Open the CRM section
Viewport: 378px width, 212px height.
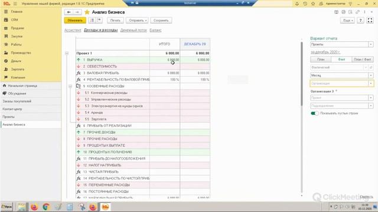point(14,19)
